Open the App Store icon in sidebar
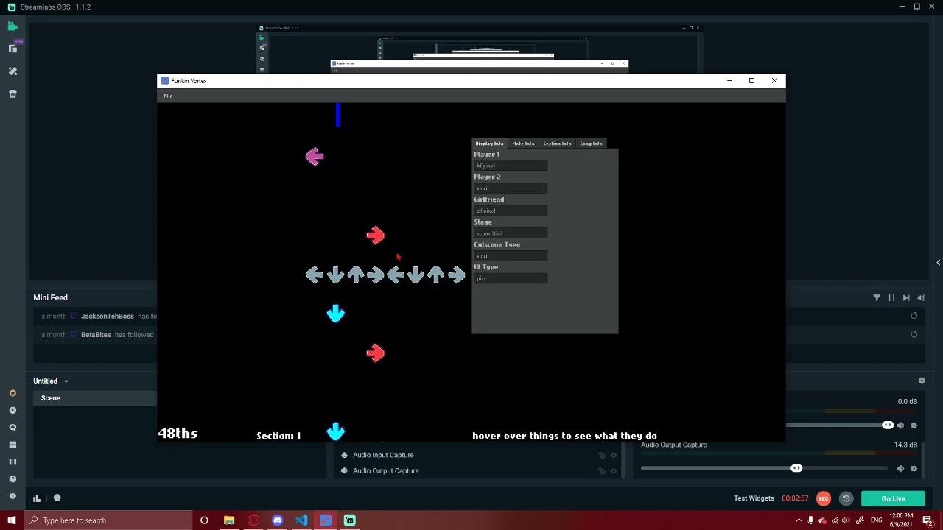Viewport: 943px width, 530px height. click(13, 93)
